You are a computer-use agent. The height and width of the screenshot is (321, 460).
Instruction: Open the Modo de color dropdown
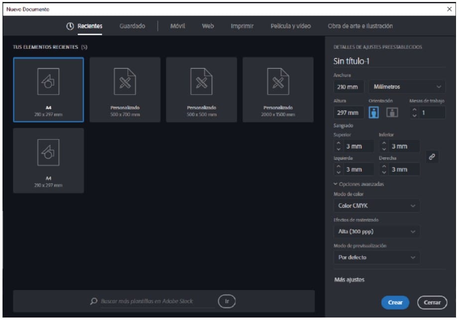[x=376, y=206]
